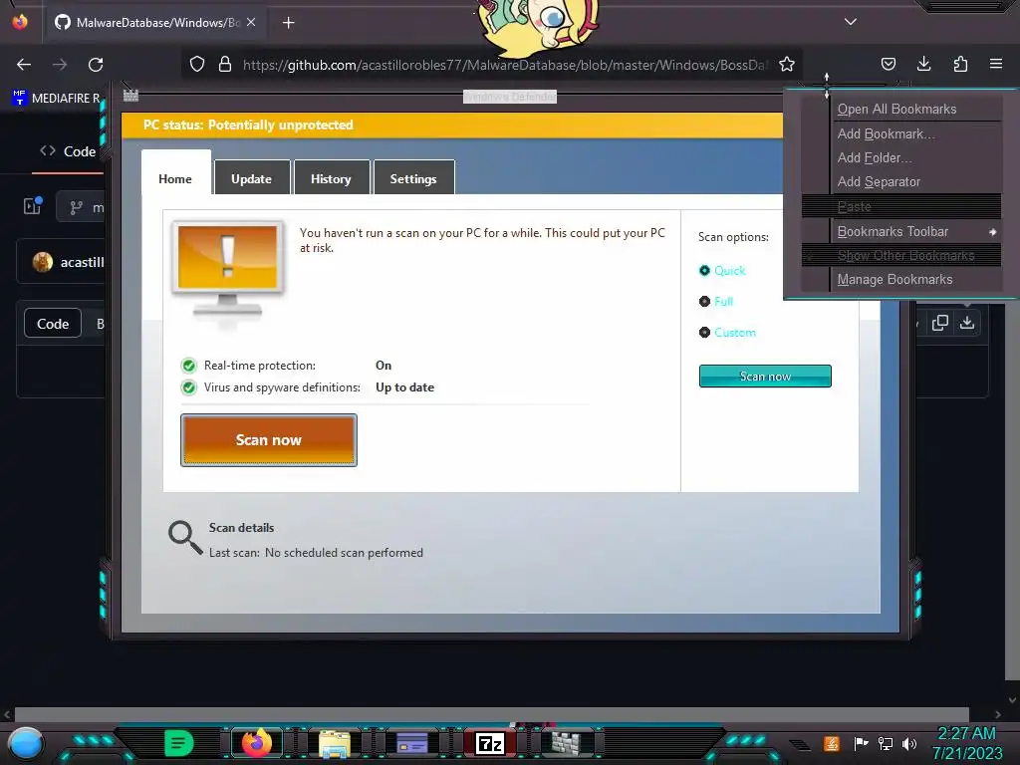Image resolution: width=1020 pixels, height=765 pixels.
Task: Open 7-Zip from the taskbar
Action: click(x=490, y=743)
